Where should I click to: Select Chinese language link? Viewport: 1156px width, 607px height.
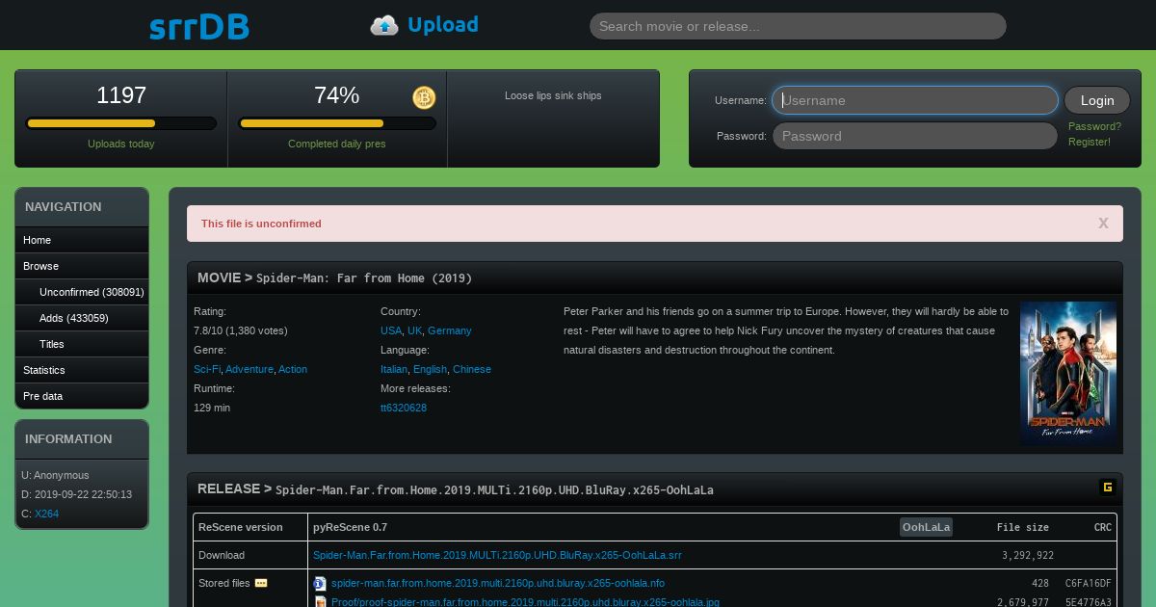[x=472, y=369]
